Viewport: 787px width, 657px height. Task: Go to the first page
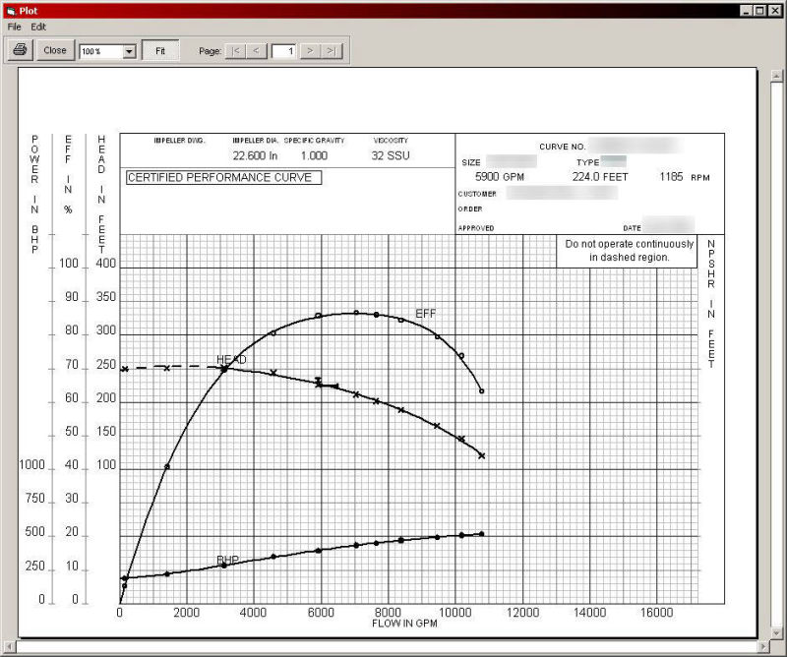pyautogui.click(x=236, y=51)
